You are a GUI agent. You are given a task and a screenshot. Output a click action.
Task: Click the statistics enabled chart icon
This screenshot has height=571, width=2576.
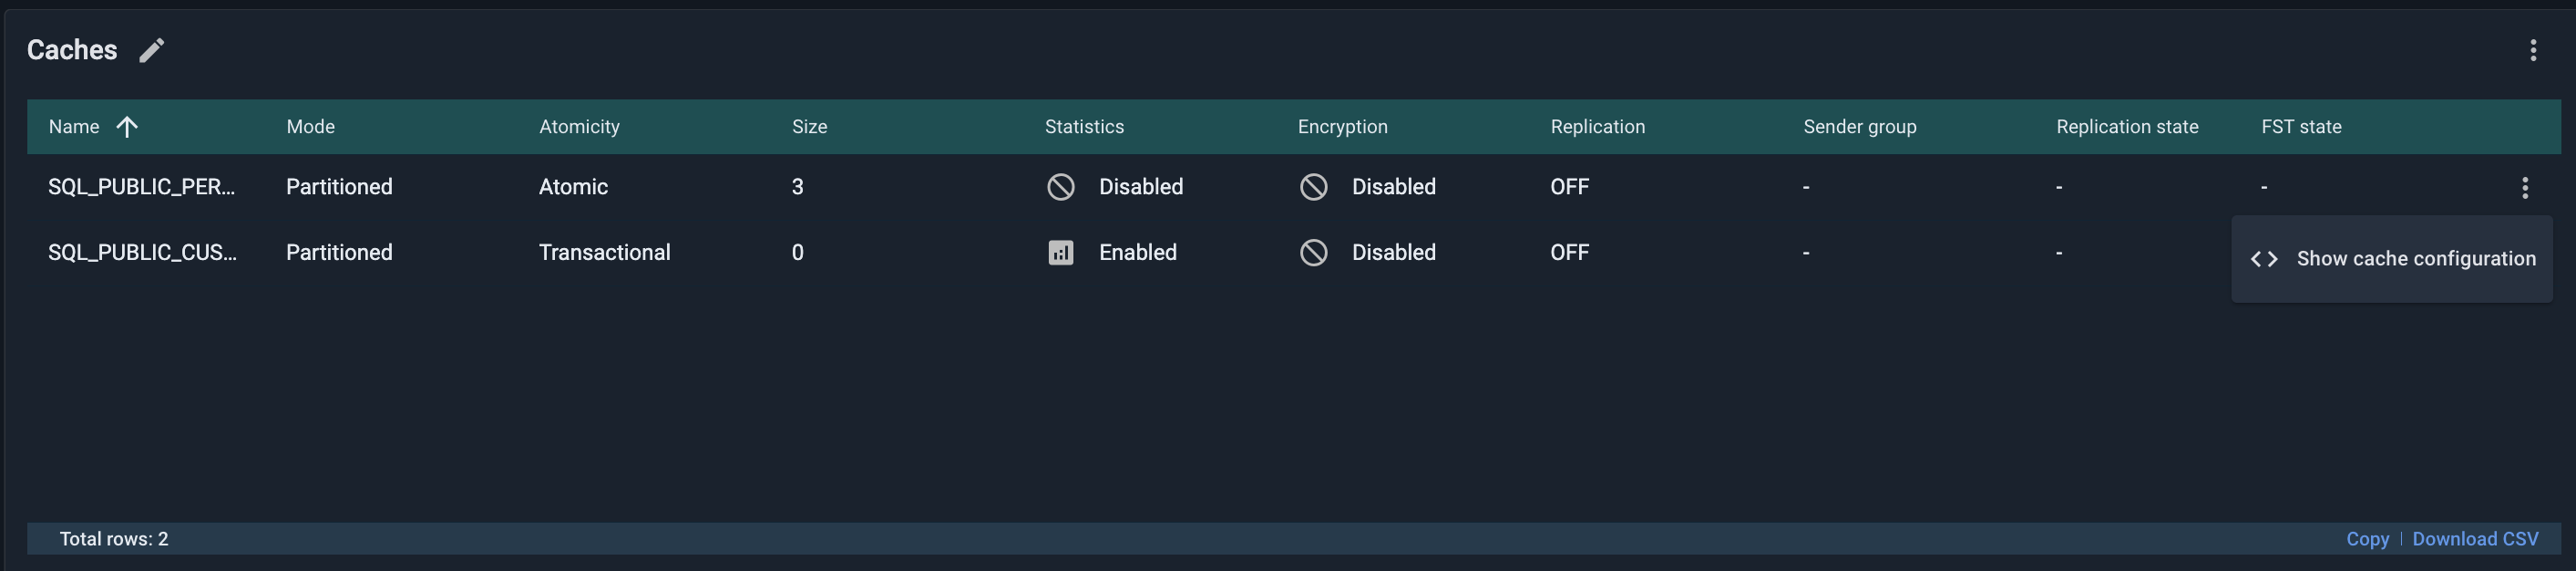click(1060, 253)
